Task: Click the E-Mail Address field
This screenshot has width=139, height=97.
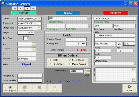Action: (x=114, y=64)
